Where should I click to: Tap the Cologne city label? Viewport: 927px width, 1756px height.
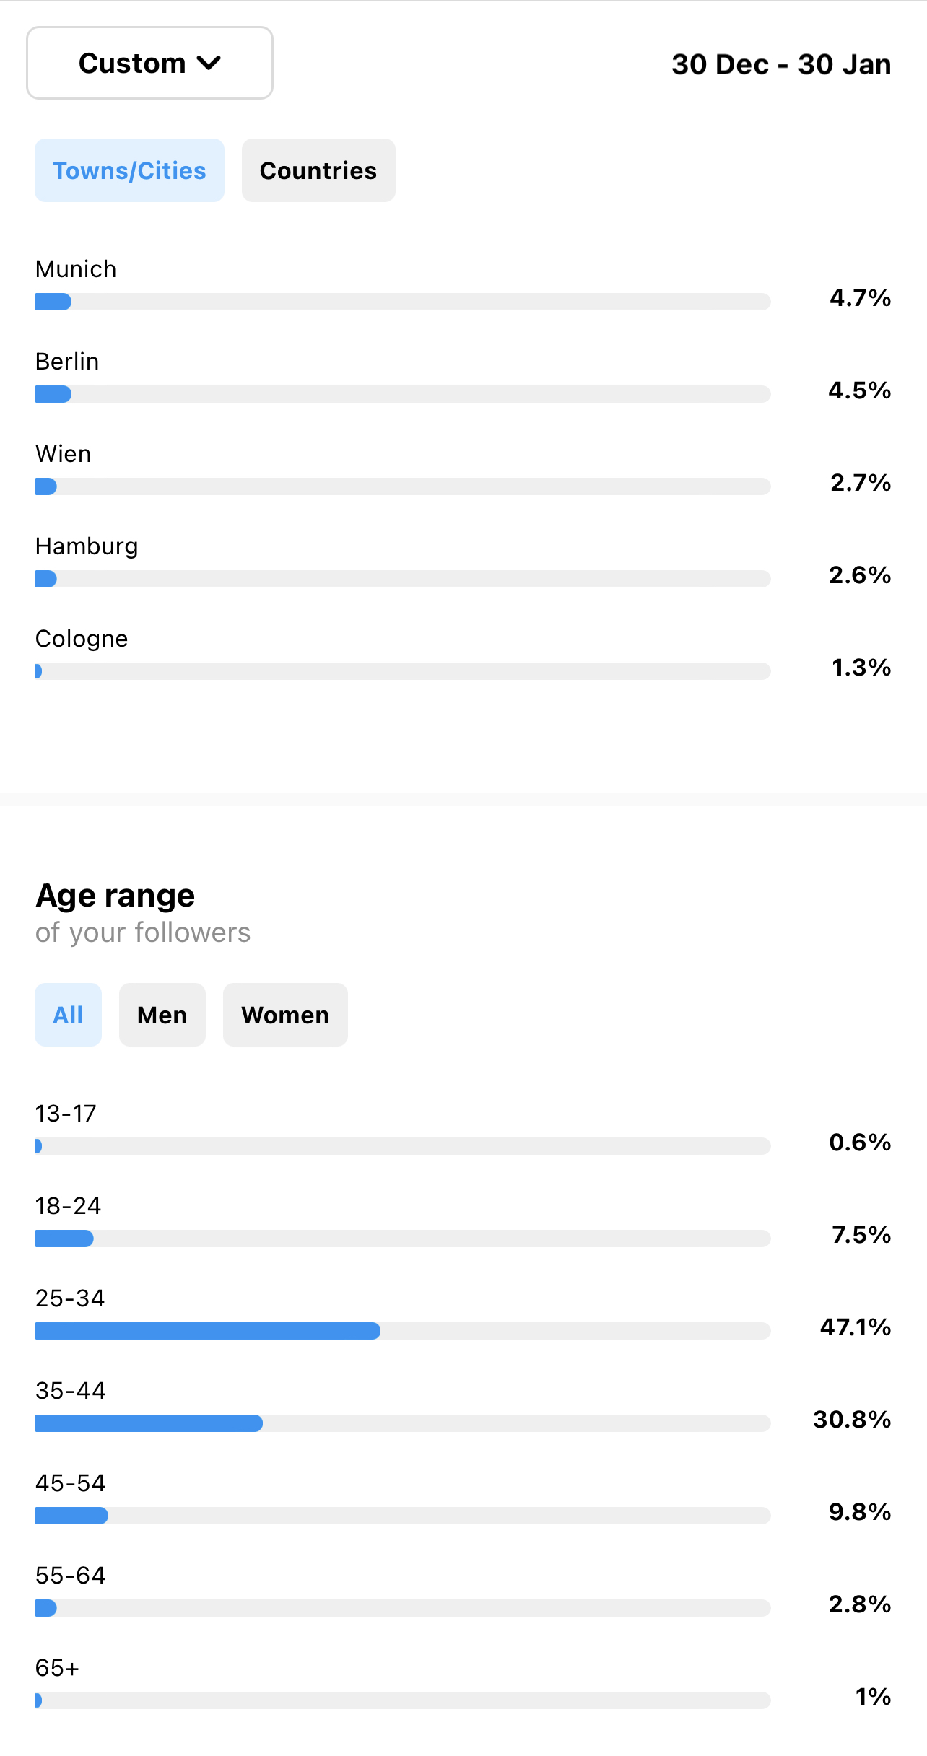coord(82,639)
